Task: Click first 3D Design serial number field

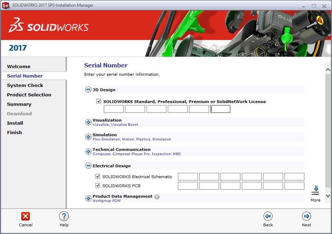Action: point(114,109)
